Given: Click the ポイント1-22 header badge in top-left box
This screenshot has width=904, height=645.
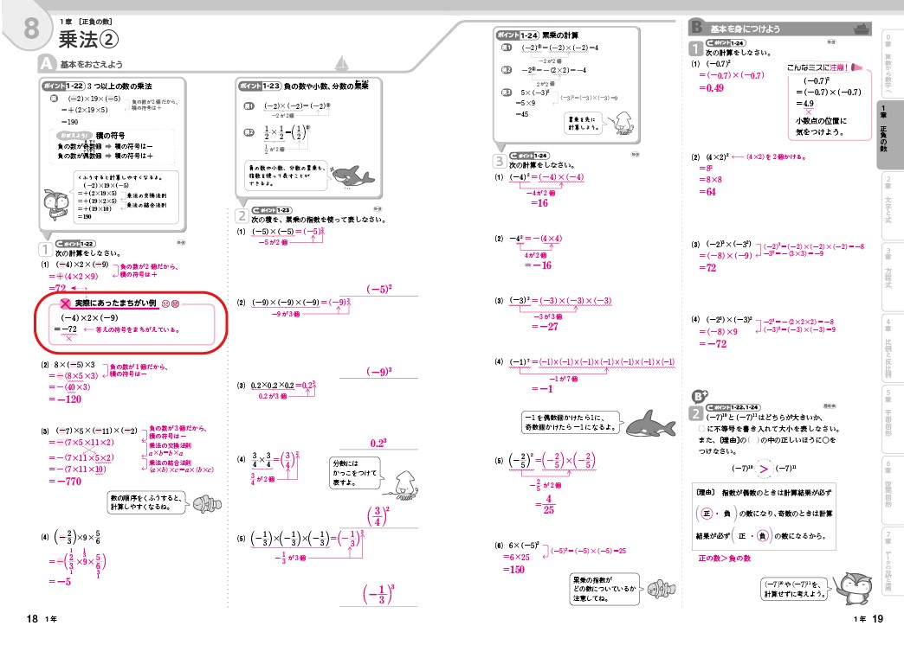Looking at the screenshot, I should click(x=63, y=86).
